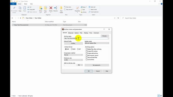Switch to the Time dialog tab
Viewport: 173px width, 97px height.
coord(91,33)
